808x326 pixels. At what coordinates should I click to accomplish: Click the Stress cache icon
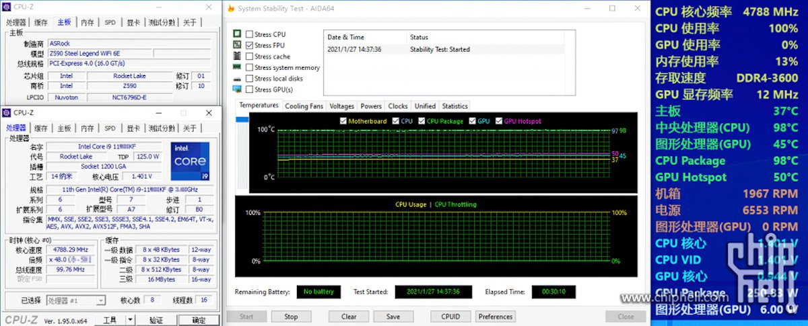pos(237,56)
